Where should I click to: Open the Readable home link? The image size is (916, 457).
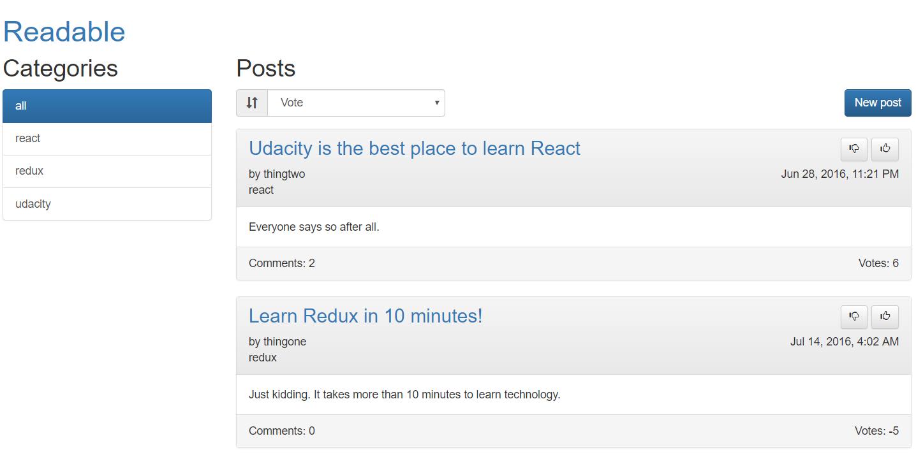pyautogui.click(x=64, y=32)
